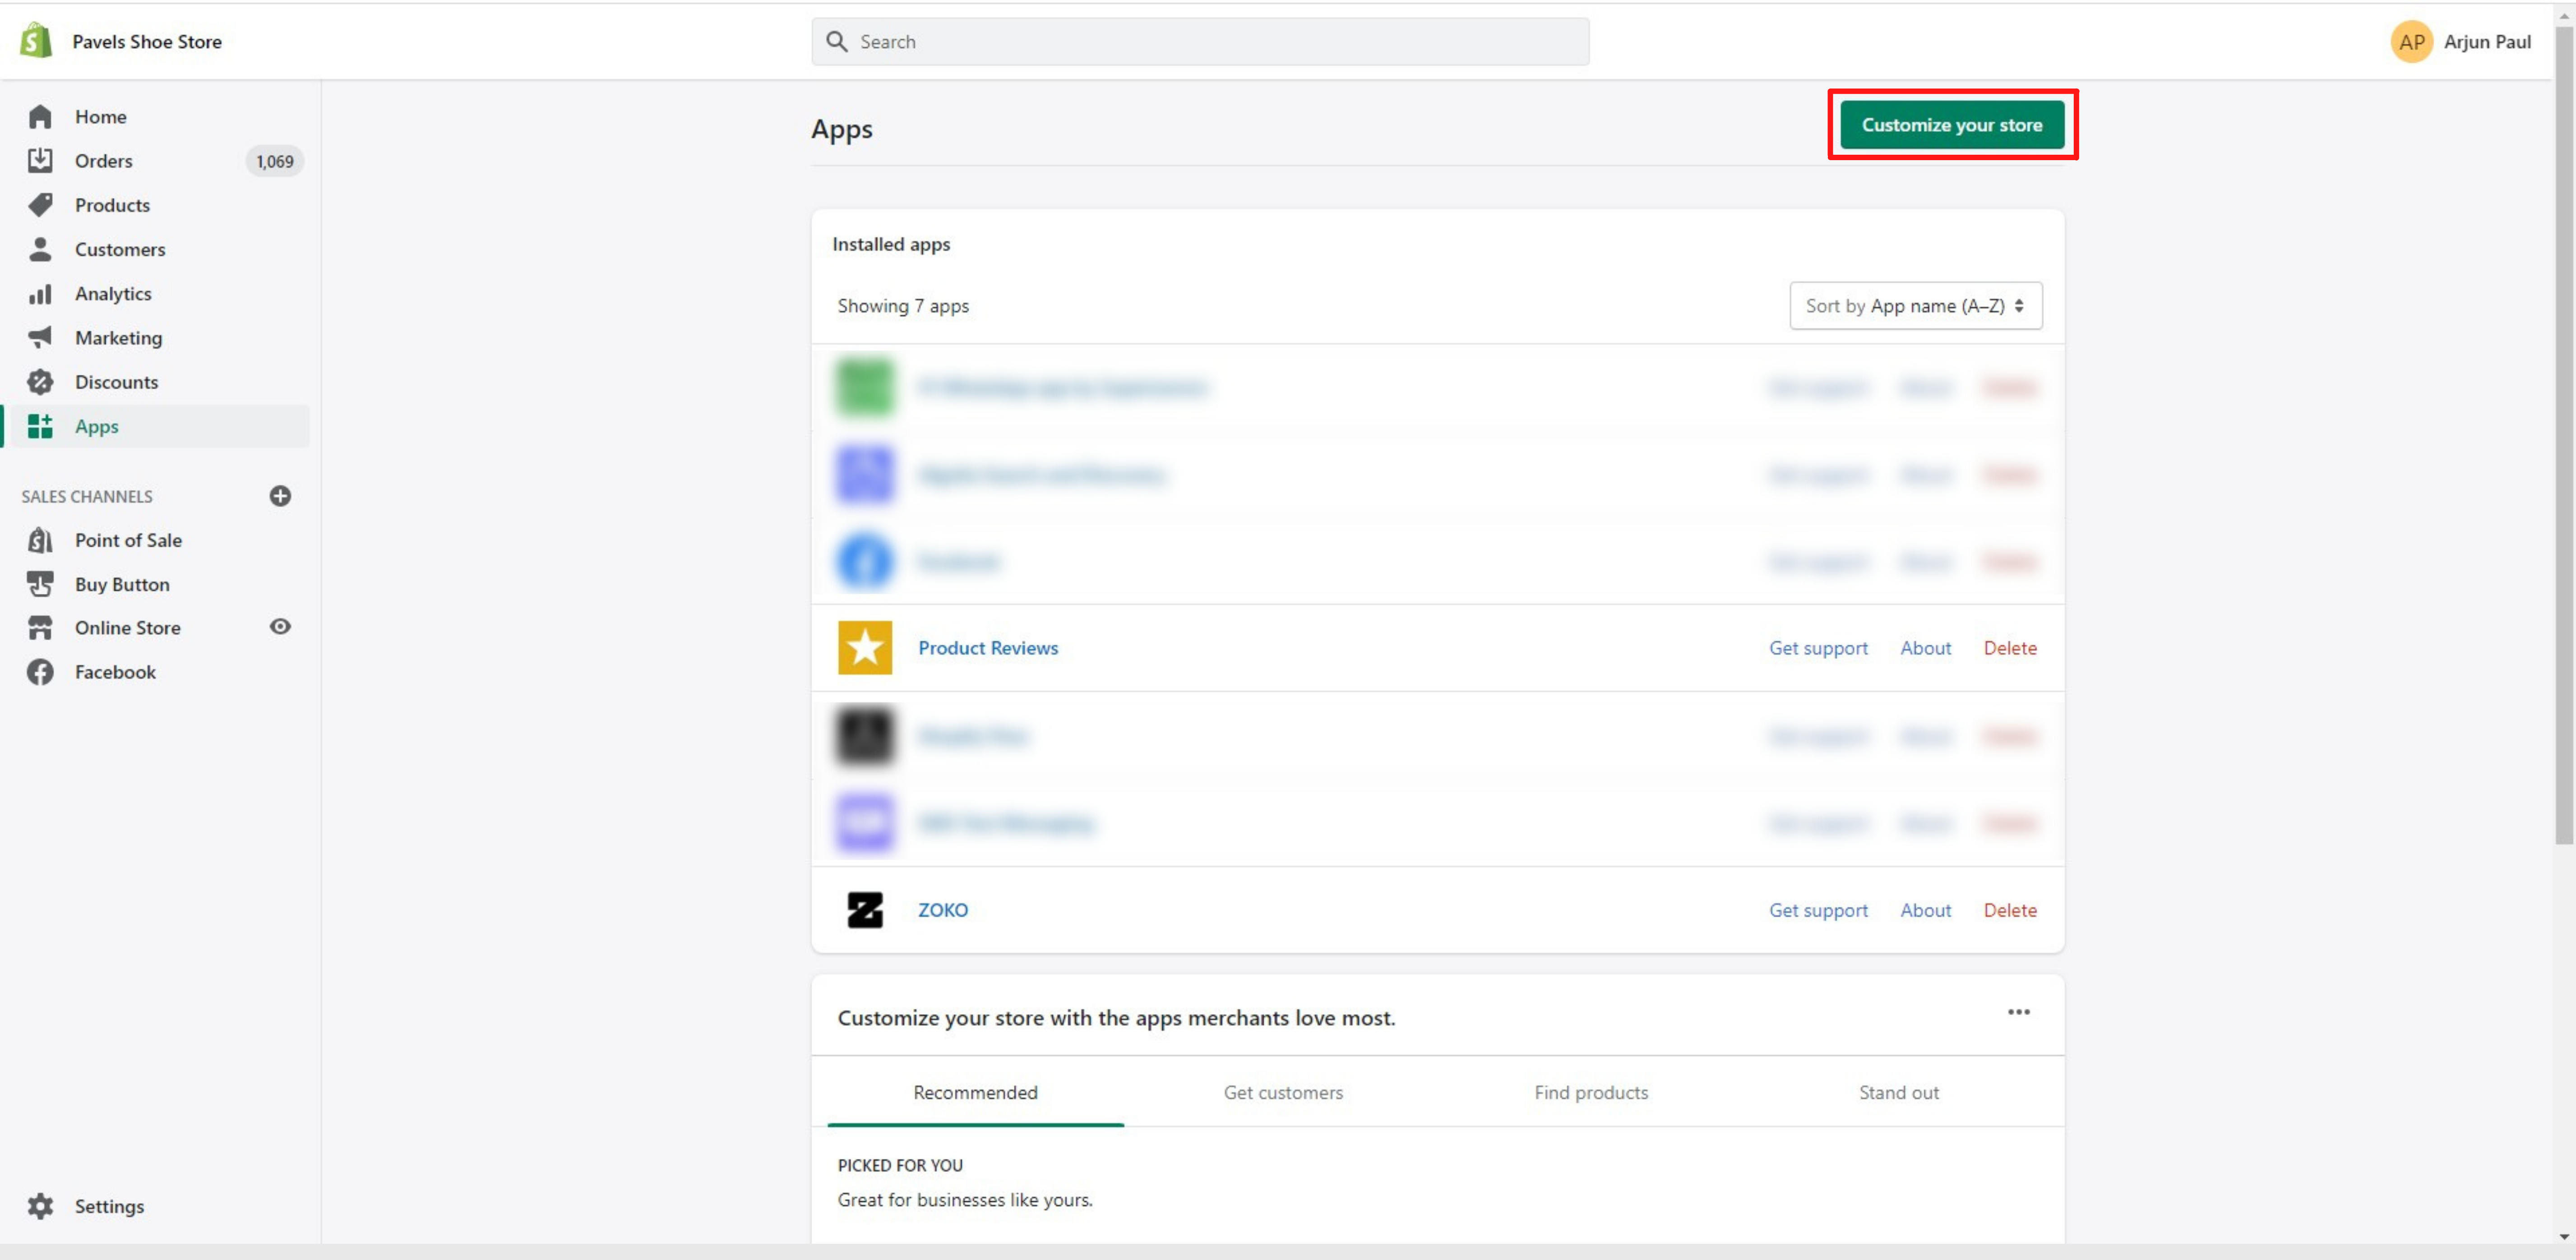Open Sort by App name dropdown

pos(1915,306)
